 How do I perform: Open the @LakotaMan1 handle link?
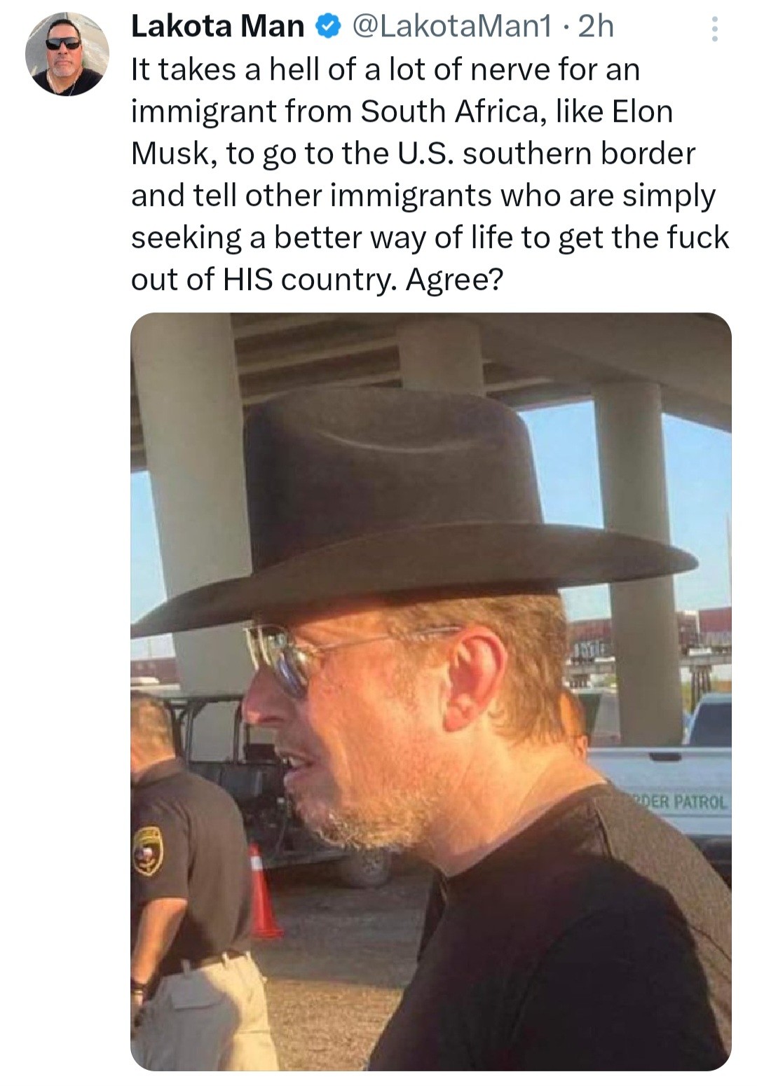click(x=452, y=27)
